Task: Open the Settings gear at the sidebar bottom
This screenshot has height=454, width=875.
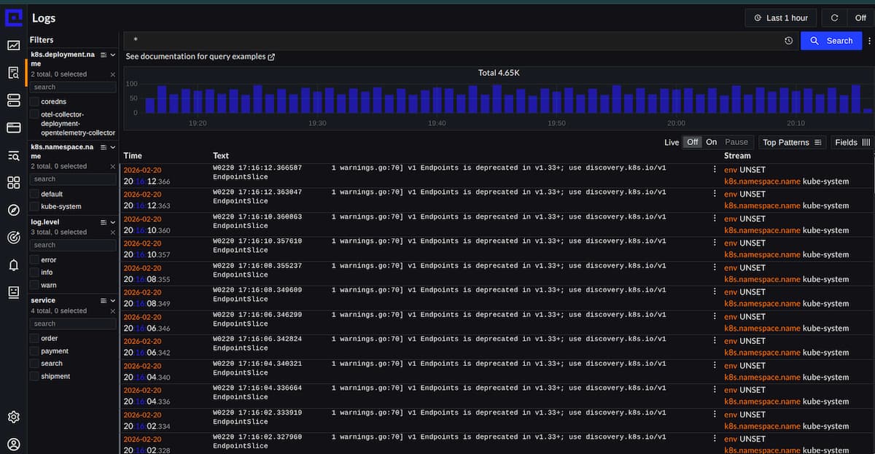Action: click(13, 417)
